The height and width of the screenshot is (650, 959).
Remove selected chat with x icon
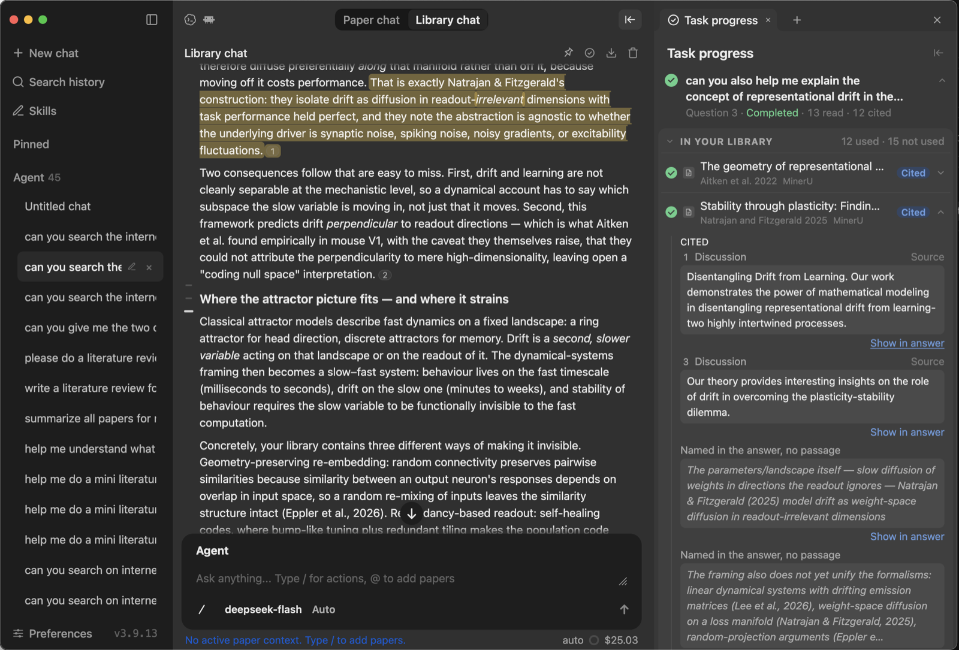149,267
